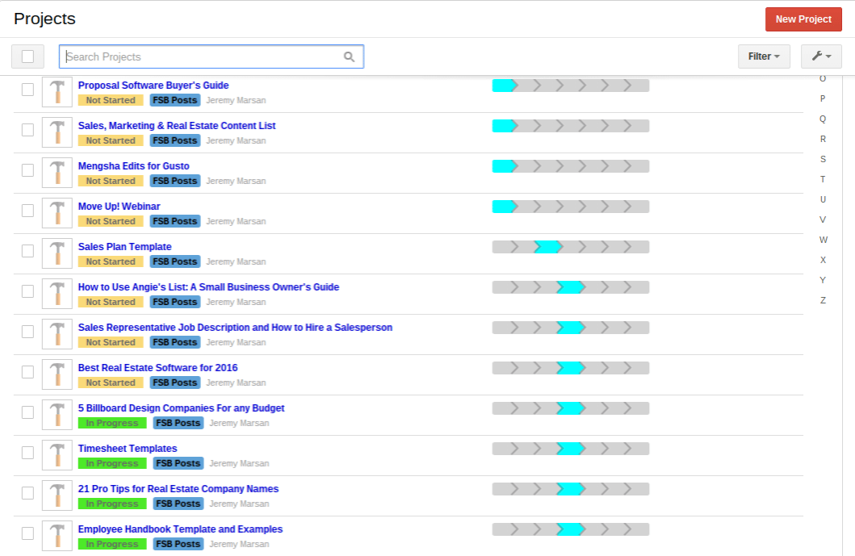This screenshot has height=556, width=855.
Task: Click Not Started status on Move Up! Webinar
Action: click(111, 221)
